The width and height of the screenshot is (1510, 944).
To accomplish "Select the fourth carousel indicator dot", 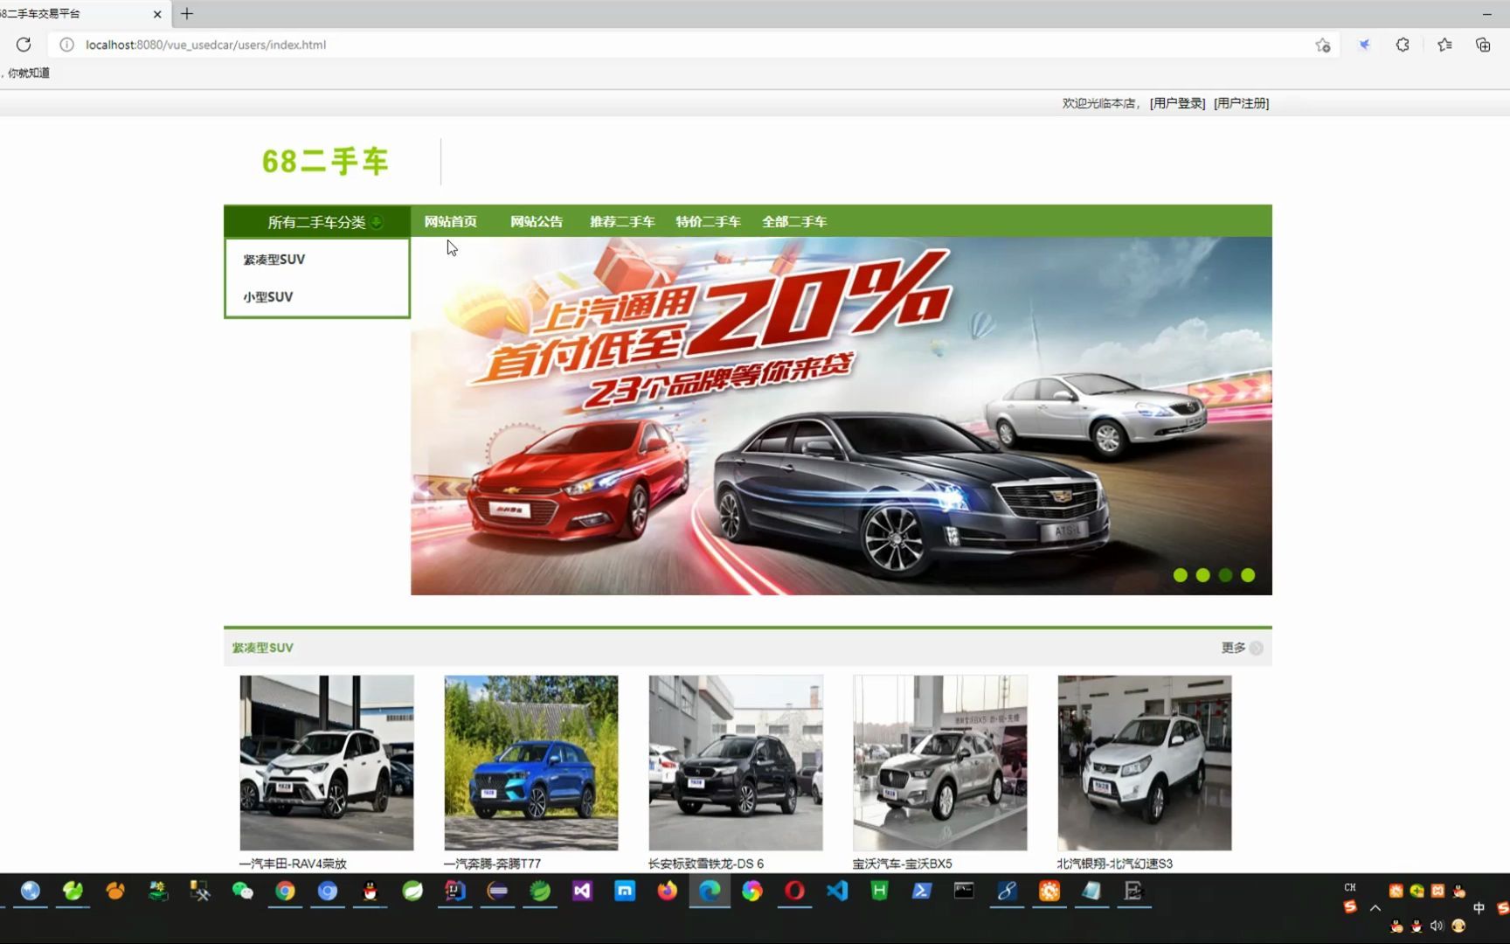I will tap(1248, 575).
